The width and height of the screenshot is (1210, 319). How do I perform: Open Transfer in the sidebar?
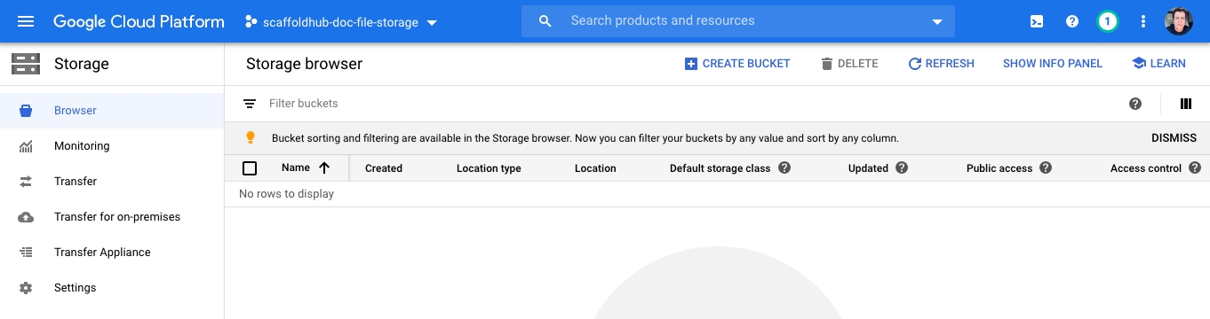tap(112, 182)
